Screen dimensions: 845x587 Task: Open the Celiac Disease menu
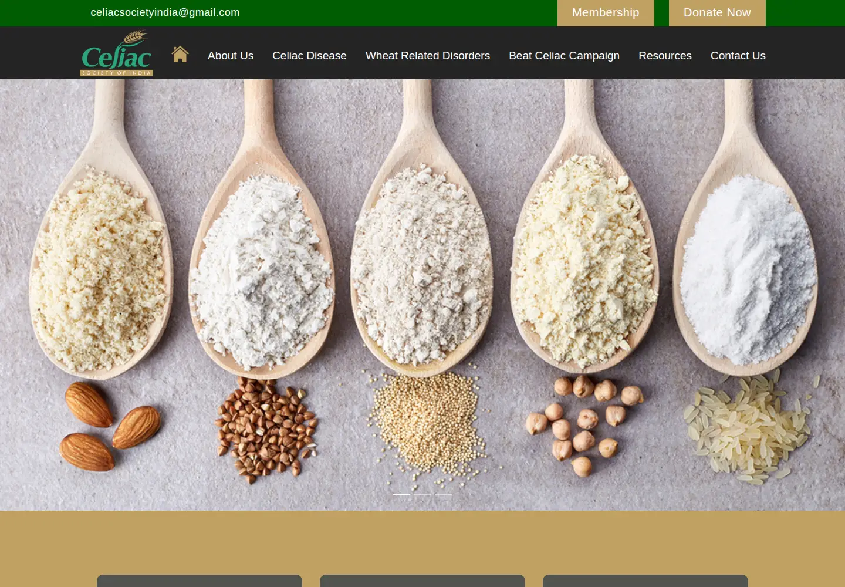(309, 56)
